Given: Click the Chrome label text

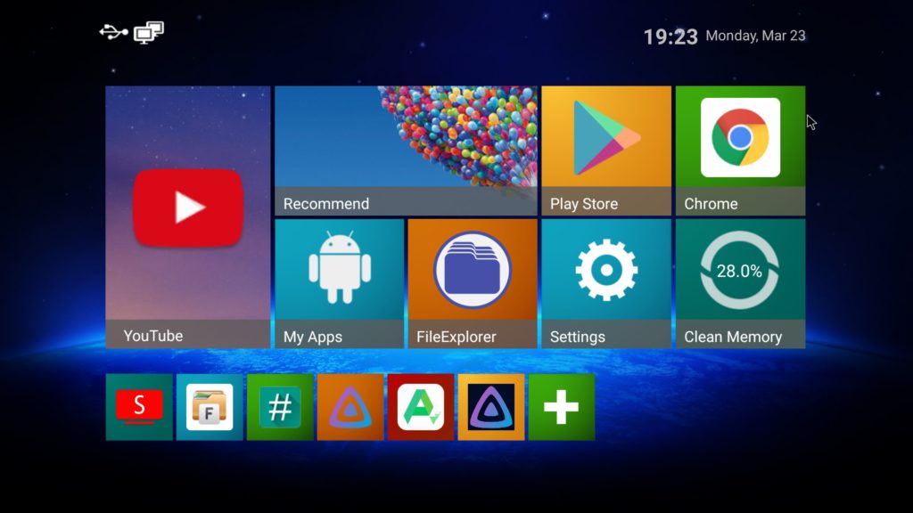Looking at the screenshot, I should (x=711, y=204).
